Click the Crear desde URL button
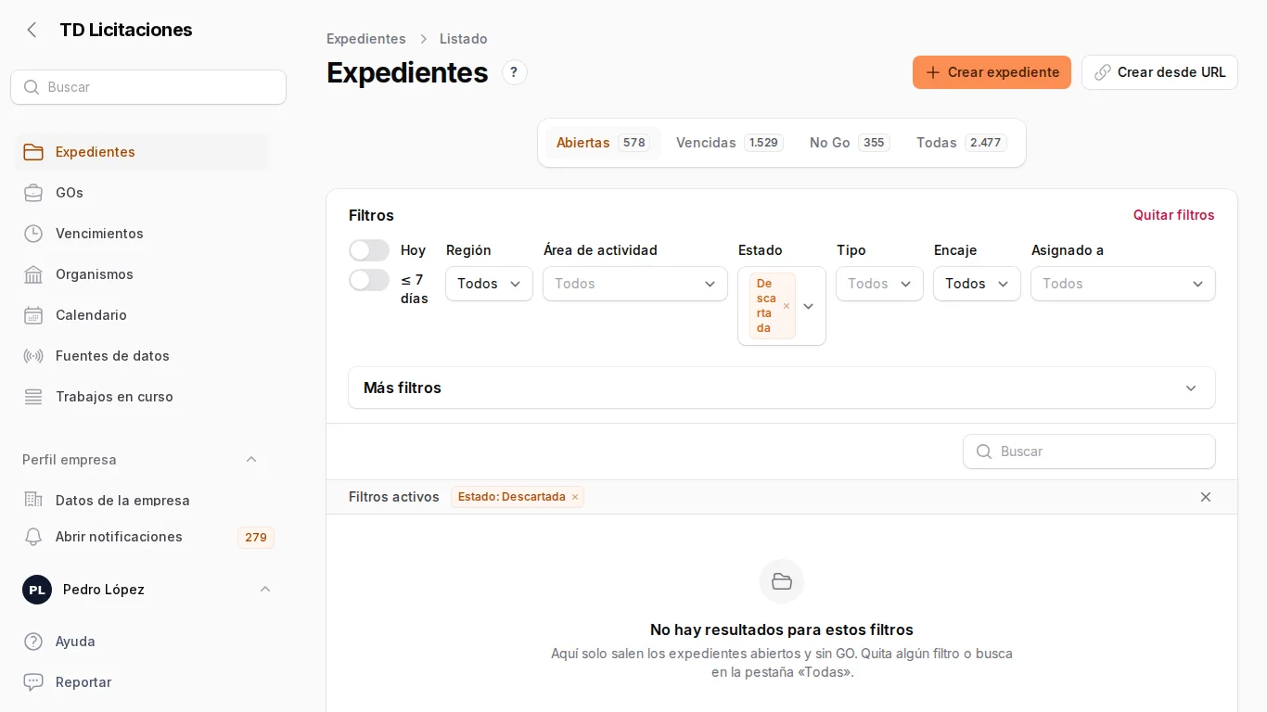 coord(1159,72)
